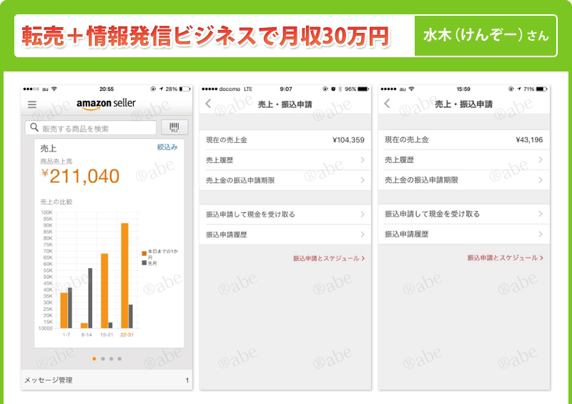Click the orange legend swatch for 本日までの1か月

coord(144,253)
